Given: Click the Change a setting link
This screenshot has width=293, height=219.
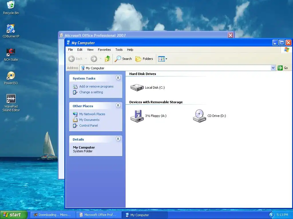Looking at the screenshot, I should click(91, 92).
